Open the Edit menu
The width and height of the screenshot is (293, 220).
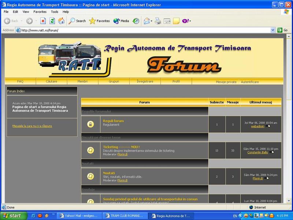(x=15, y=12)
